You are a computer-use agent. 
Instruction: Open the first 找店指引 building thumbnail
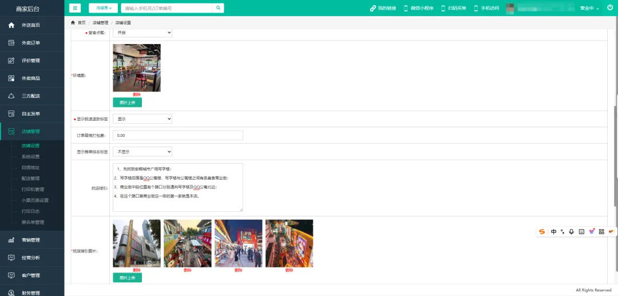[x=137, y=243]
